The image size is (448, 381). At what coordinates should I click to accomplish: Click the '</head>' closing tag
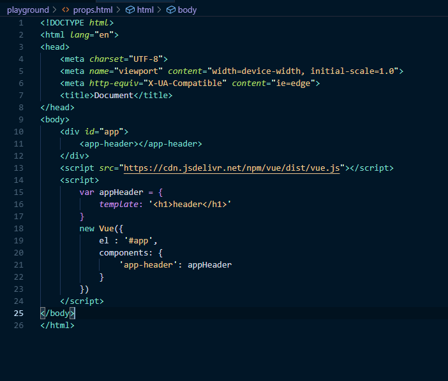57,108
